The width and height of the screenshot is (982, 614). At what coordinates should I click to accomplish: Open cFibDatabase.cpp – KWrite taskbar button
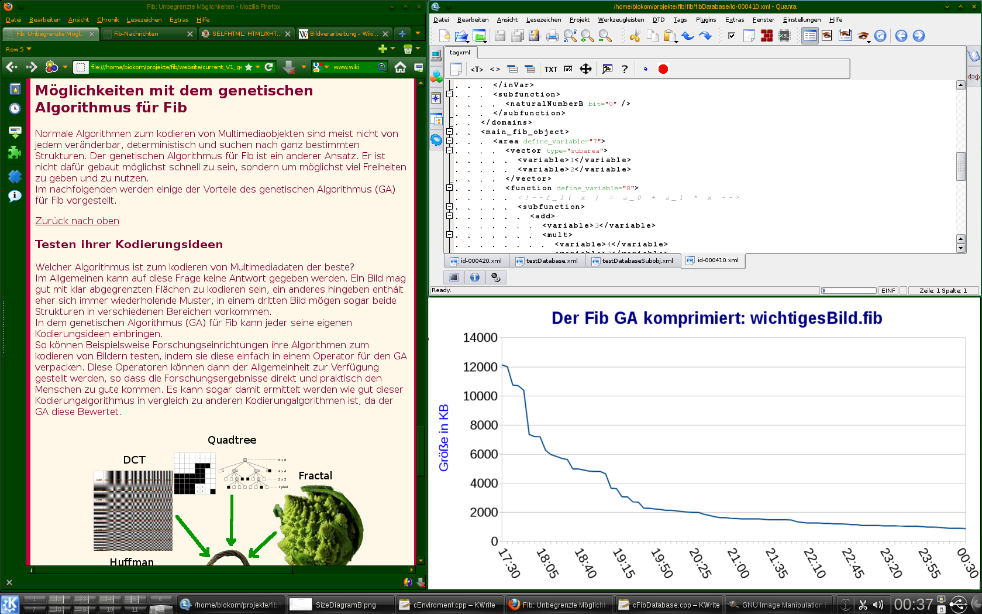click(669, 605)
